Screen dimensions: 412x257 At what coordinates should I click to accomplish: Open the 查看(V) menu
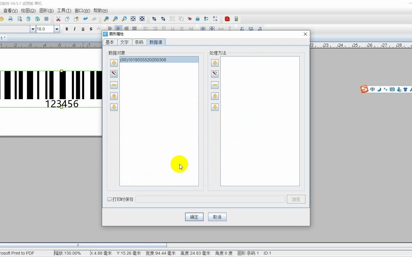point(10,10)
